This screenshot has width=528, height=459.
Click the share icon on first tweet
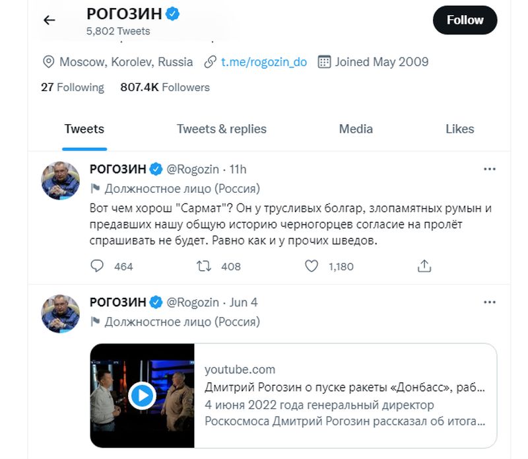[x=424, y=265]
